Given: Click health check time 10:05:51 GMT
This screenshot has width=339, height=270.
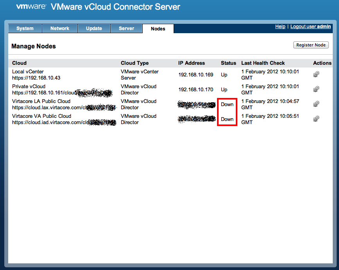Looking at the screenshot, I should point(270,119).
